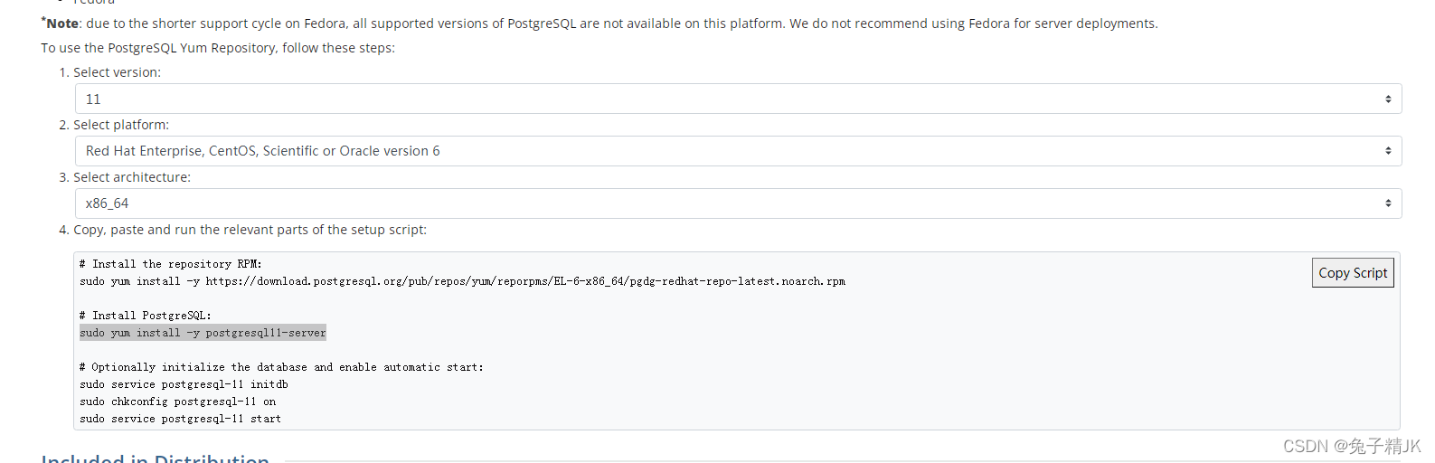Click the '# Optionally initialize the database' comment
The image size is (1435, 463).
[281, 367]
